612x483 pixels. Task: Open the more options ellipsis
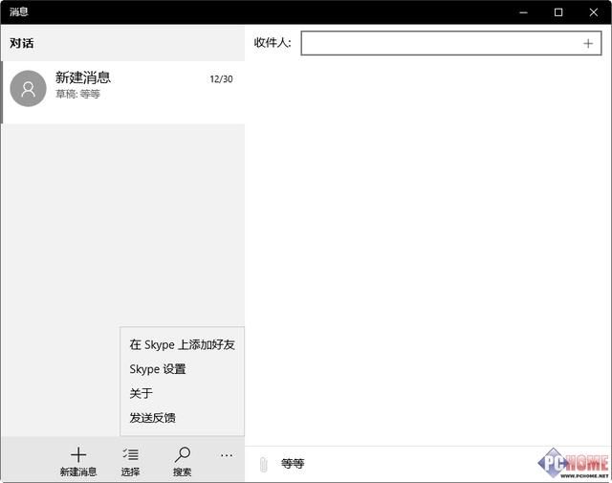(227, 455)
